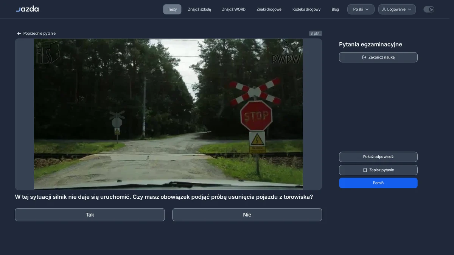The height and width of the screenshot is (255, 454).
Task: Open the Testy tab
Action: click(x=172, y=9)
